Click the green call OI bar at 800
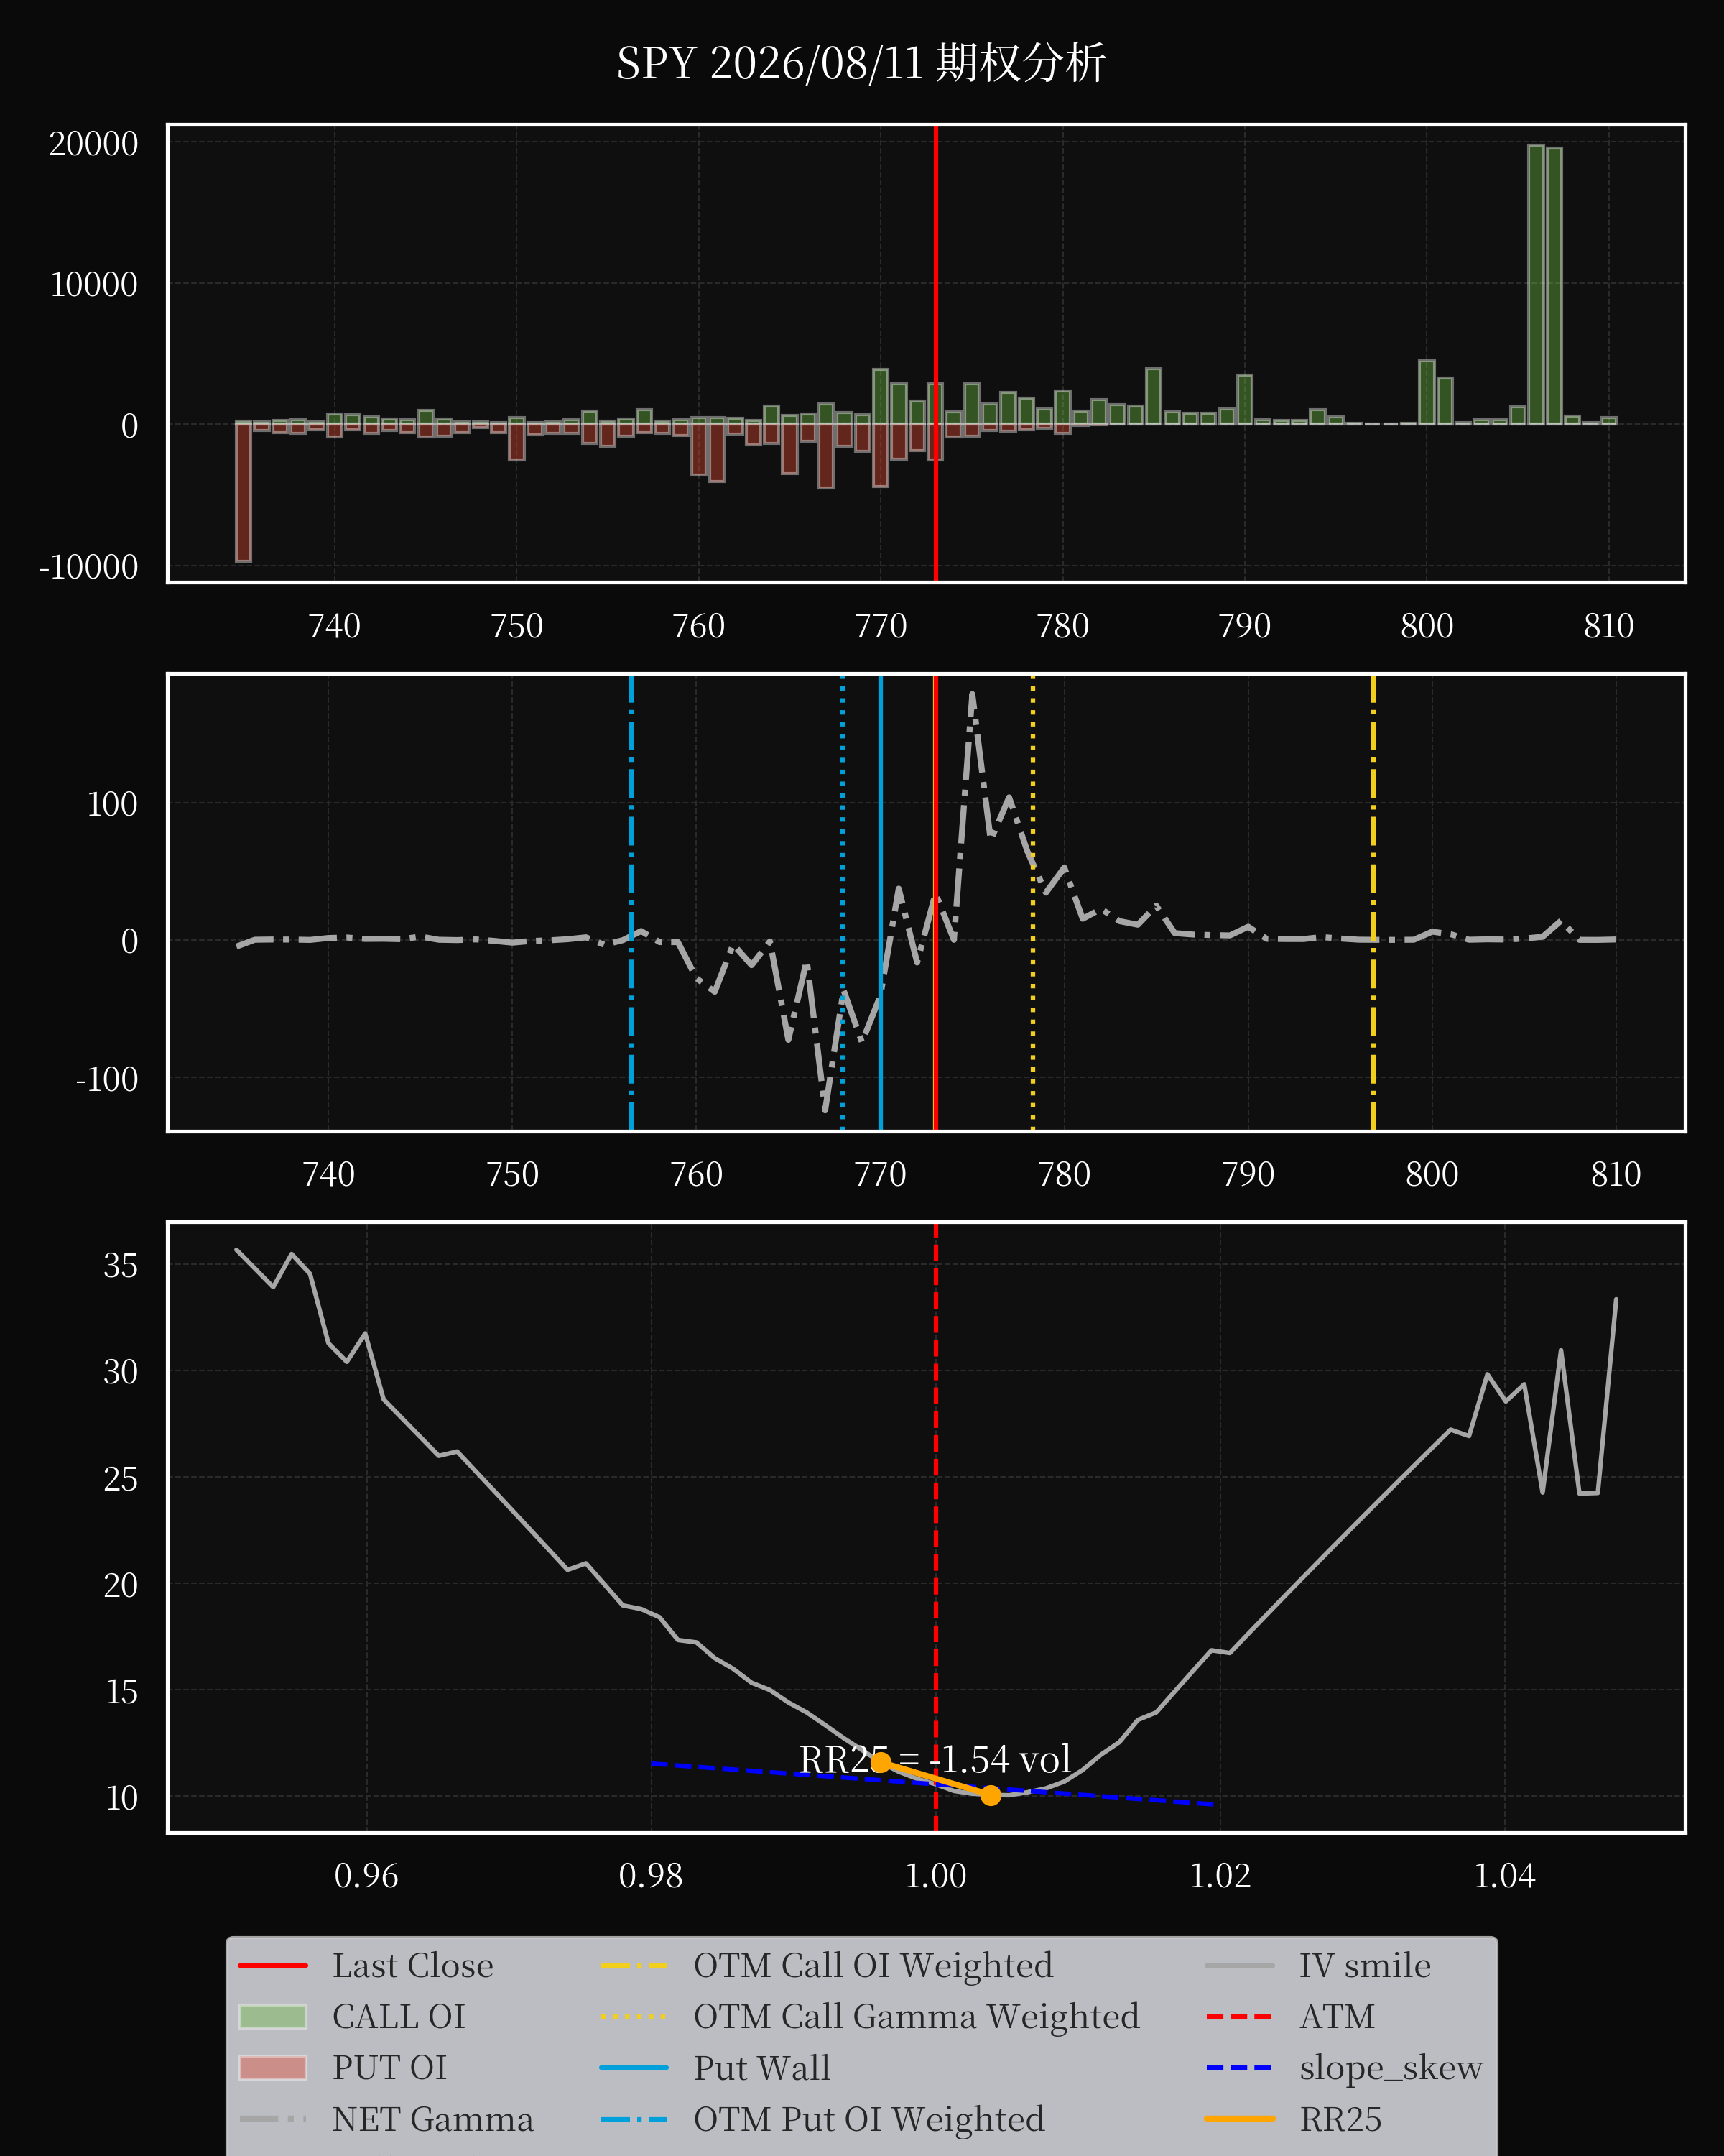Viewport: 1724px width, 2156px height. 1427,392
